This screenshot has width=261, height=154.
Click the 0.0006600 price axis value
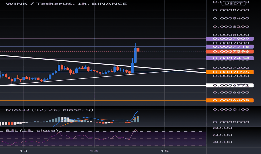231,92
